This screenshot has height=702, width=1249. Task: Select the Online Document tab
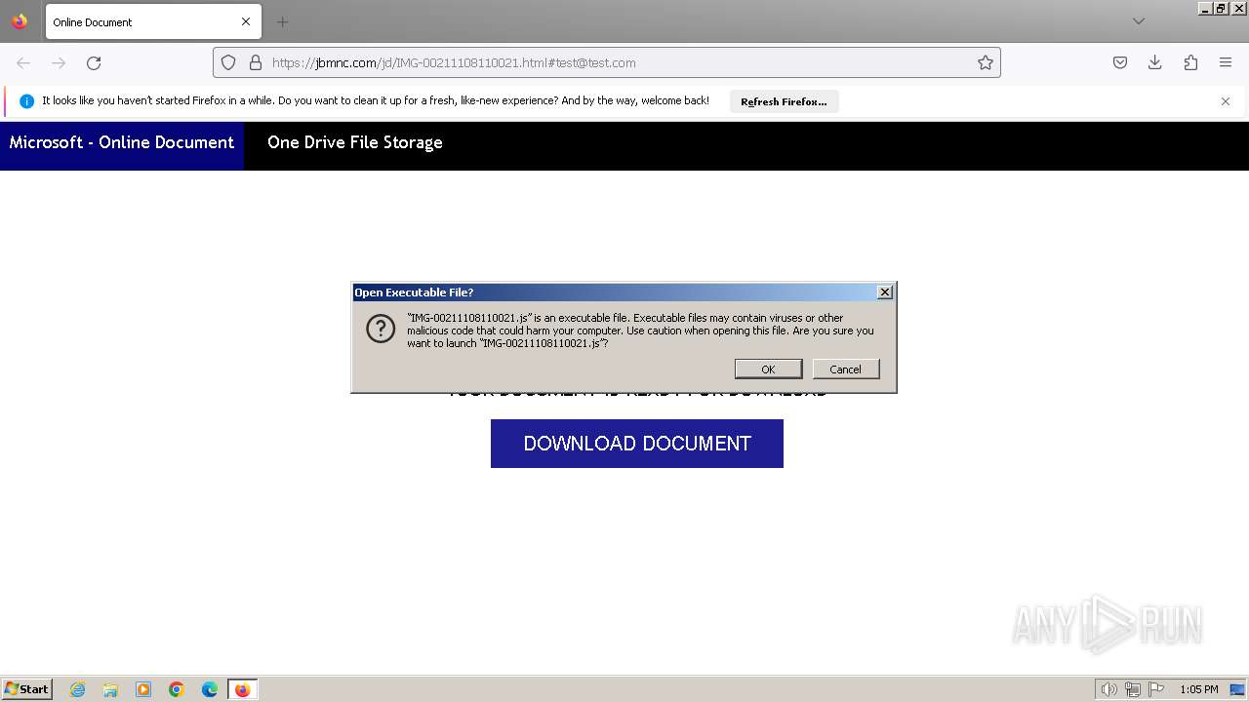[153, 21]
